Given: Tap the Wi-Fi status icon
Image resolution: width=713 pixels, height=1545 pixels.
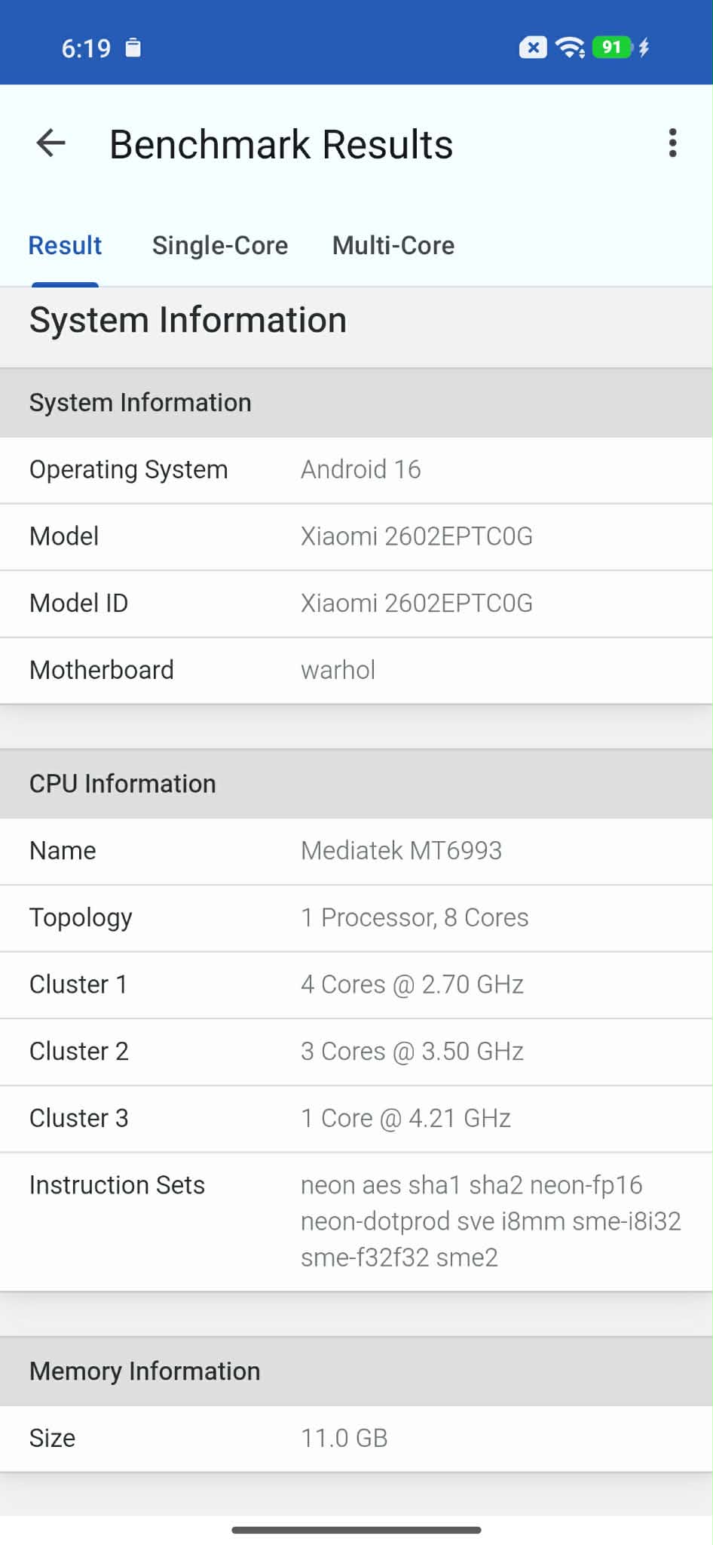Looking at the screenshot, I should [x=570, y=48].
